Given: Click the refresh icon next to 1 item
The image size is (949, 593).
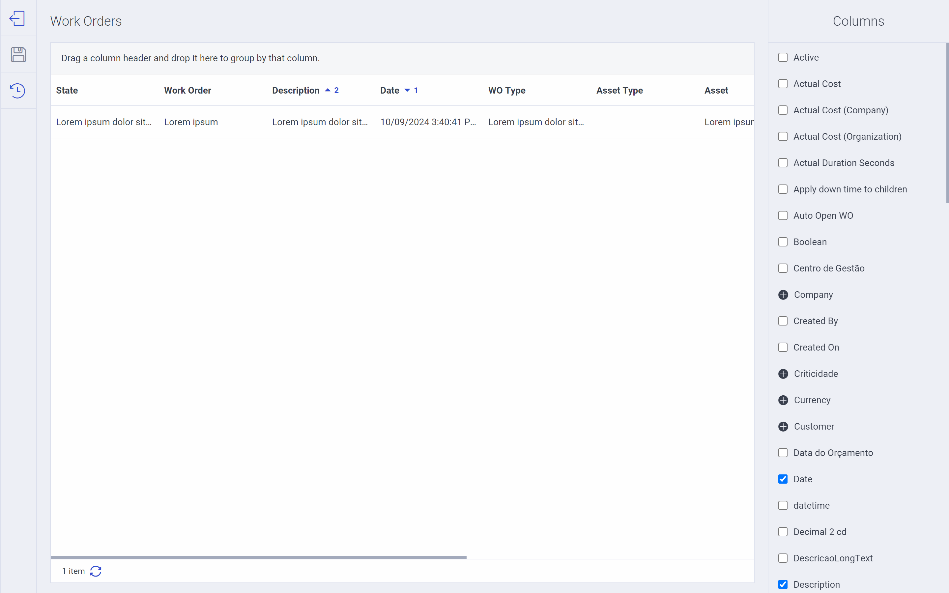Looking at the screenshot, I should (x=96, y=571).
